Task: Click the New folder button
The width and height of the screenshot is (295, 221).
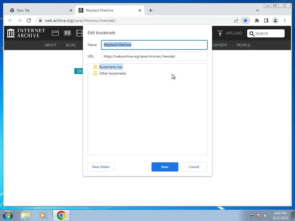Action: click(x=101, y=167)
